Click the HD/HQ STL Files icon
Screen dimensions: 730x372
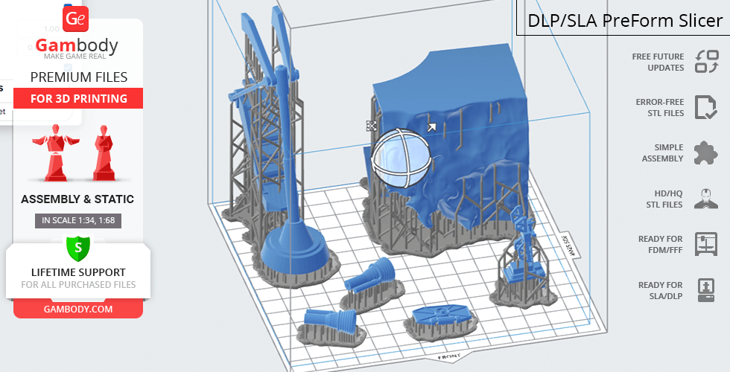pos(705,199)
